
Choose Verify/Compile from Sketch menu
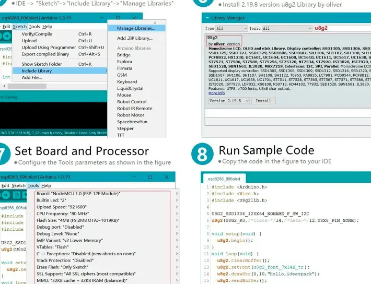60,34
